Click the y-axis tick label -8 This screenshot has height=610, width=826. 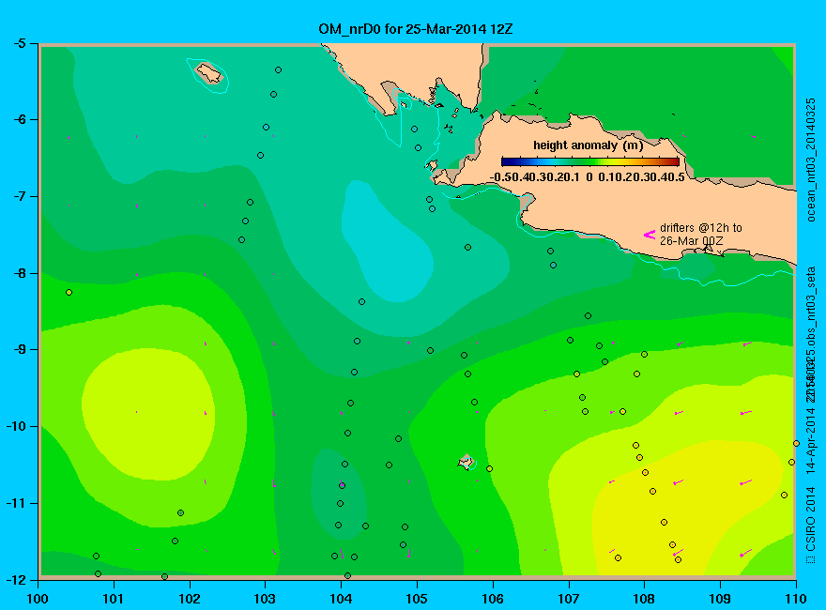point(19,273)
